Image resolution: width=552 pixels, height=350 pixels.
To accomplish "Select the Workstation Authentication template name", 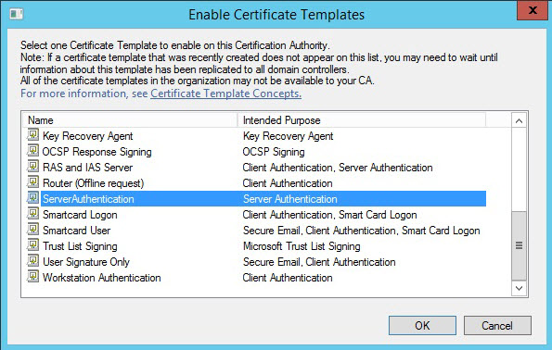I will tap(102, 278).
